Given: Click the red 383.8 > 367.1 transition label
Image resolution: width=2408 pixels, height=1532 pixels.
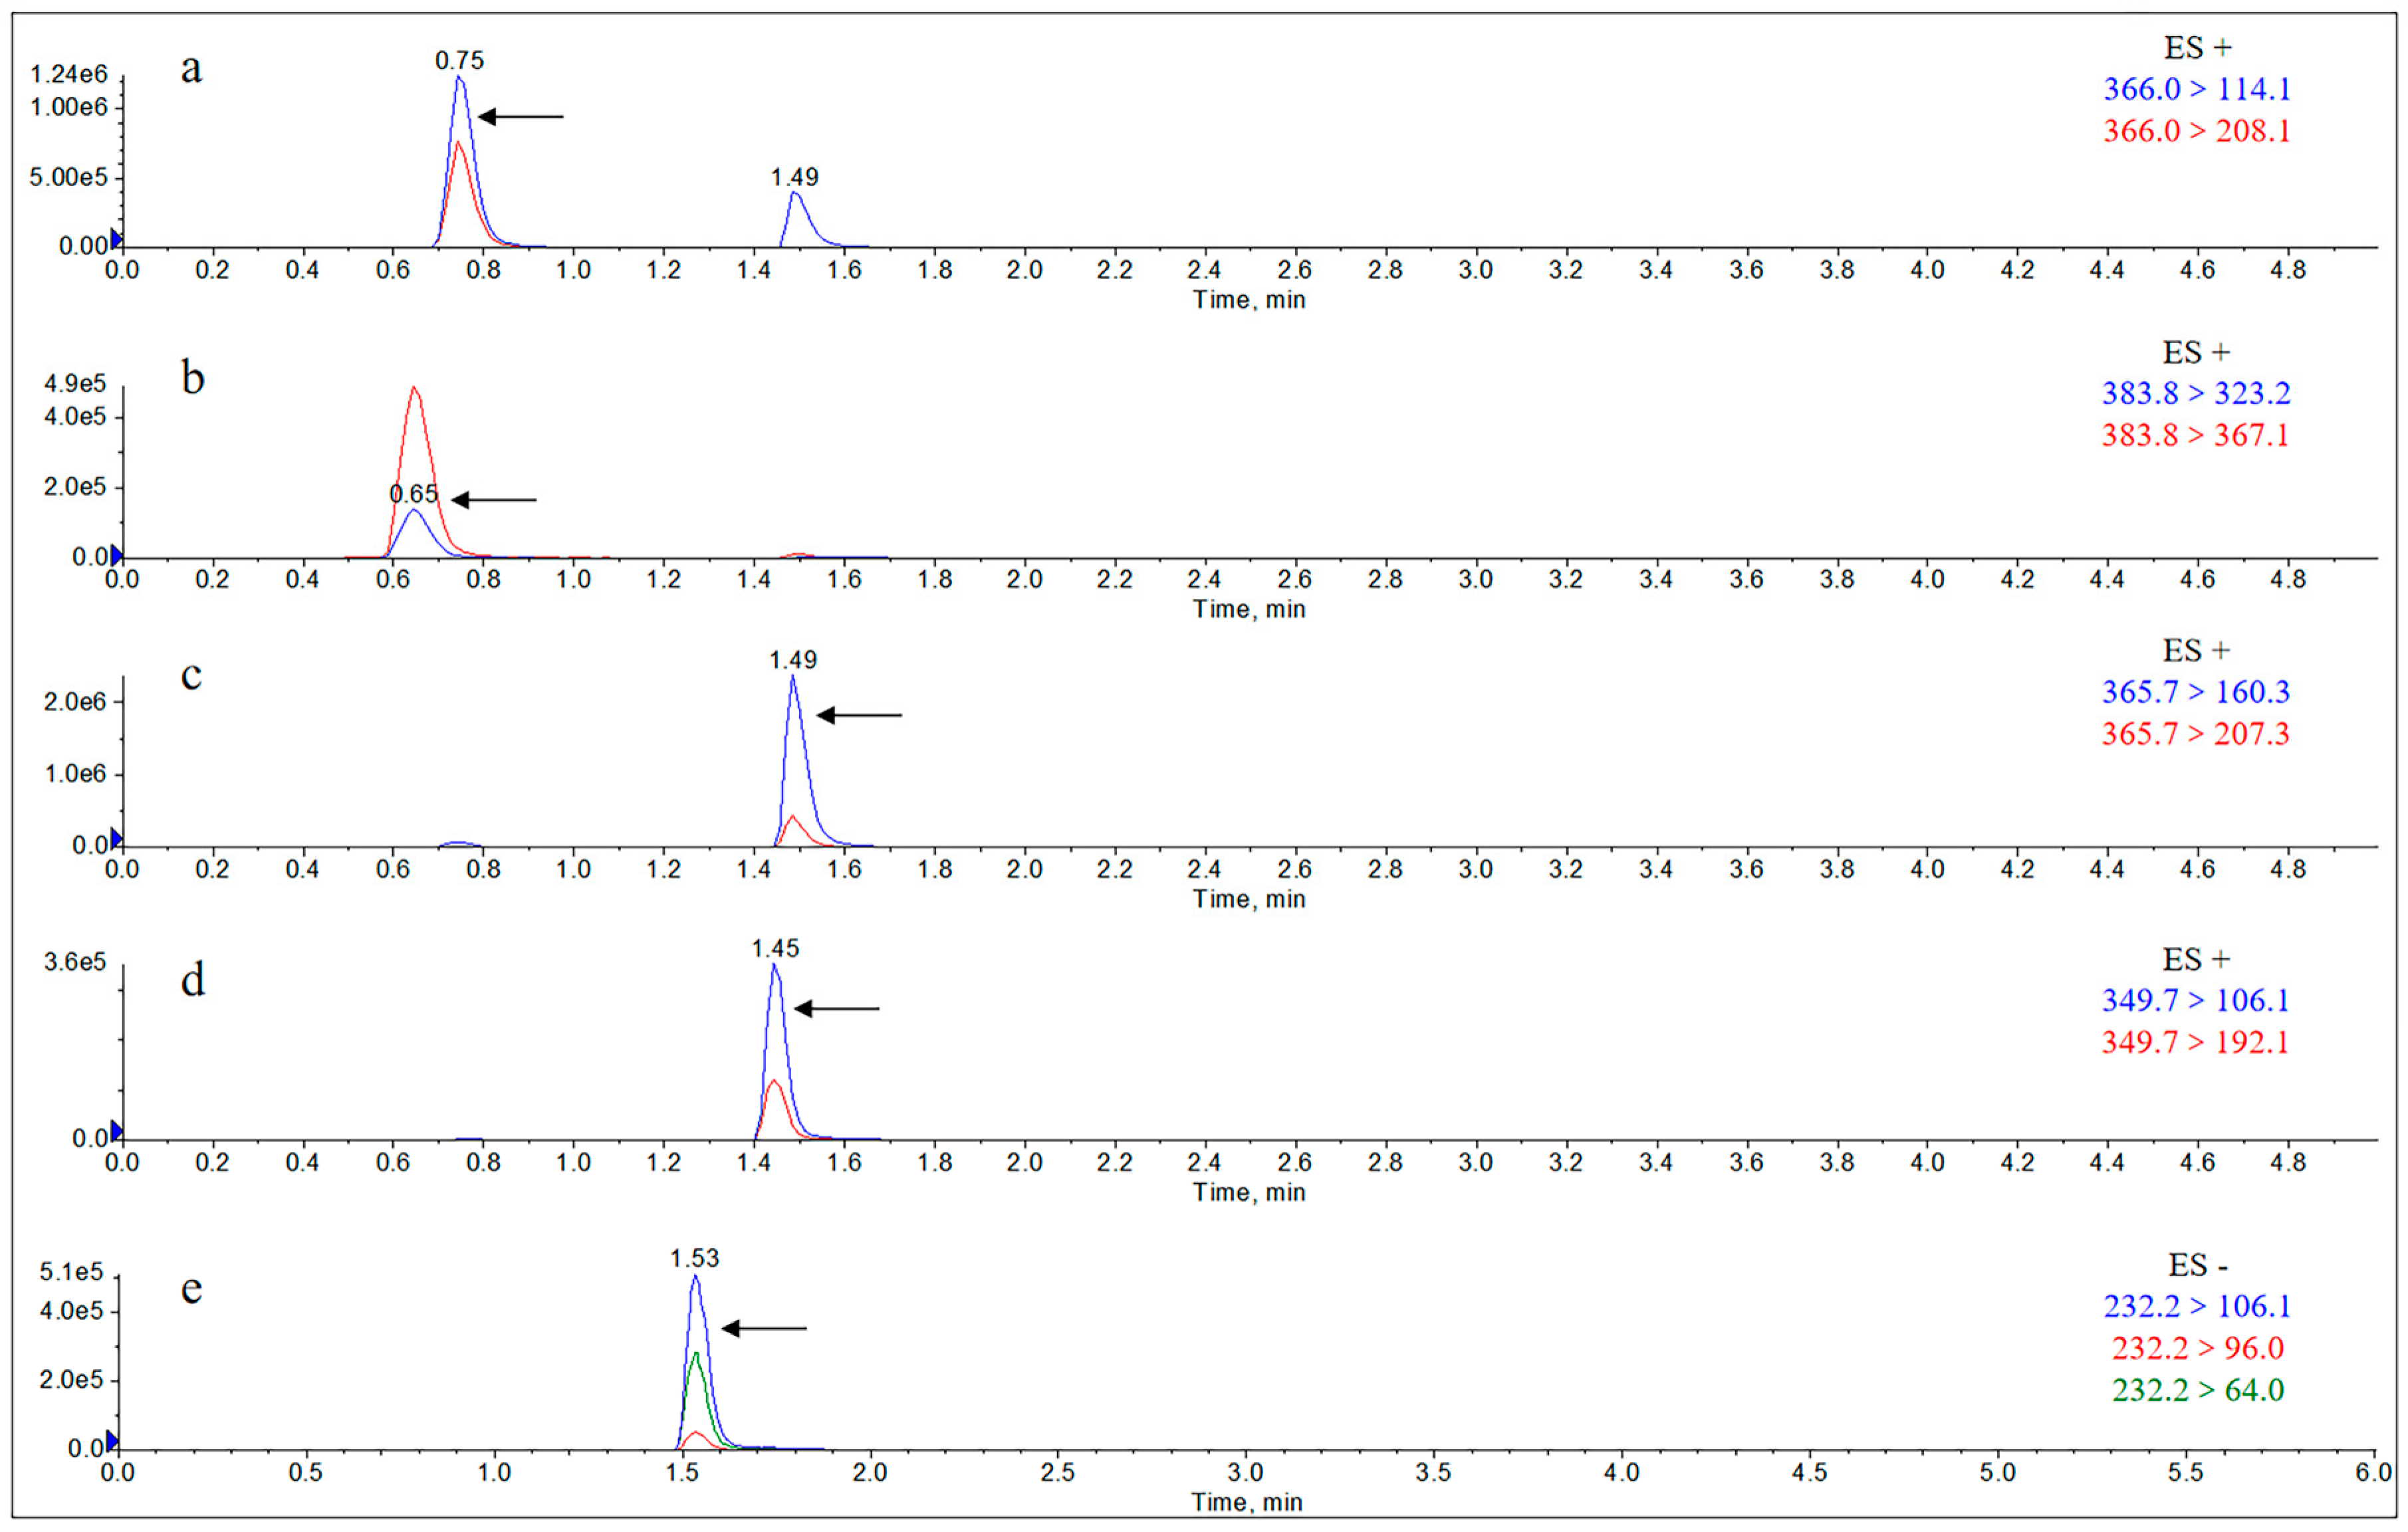Looking at the screenshot, I should (x=2195, y=435).
